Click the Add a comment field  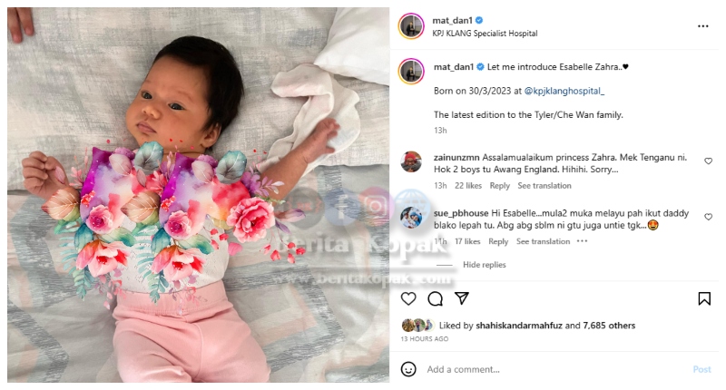pos(555,369)
